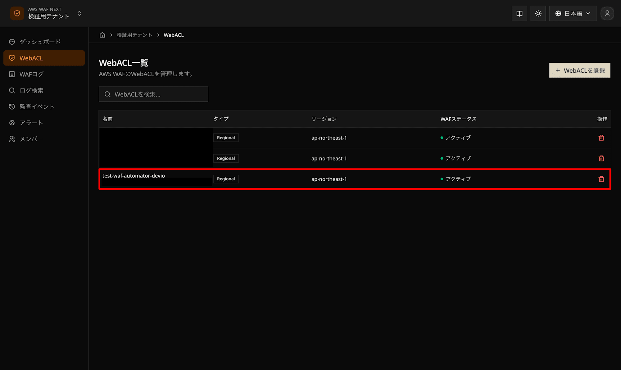Viewport: 621px width, 370px height.
Task: Open WAFログ from the sidebar
Action: (x=44, y=74)
